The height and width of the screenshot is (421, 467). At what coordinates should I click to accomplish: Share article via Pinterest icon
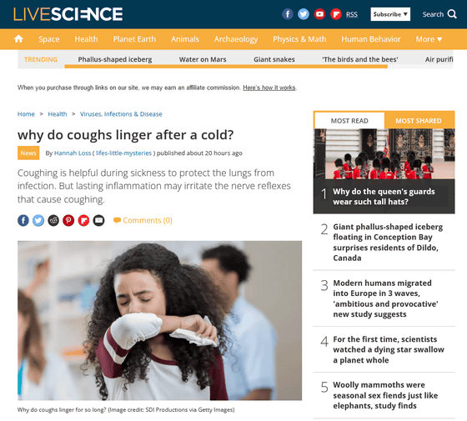click(x=68, y=220)
